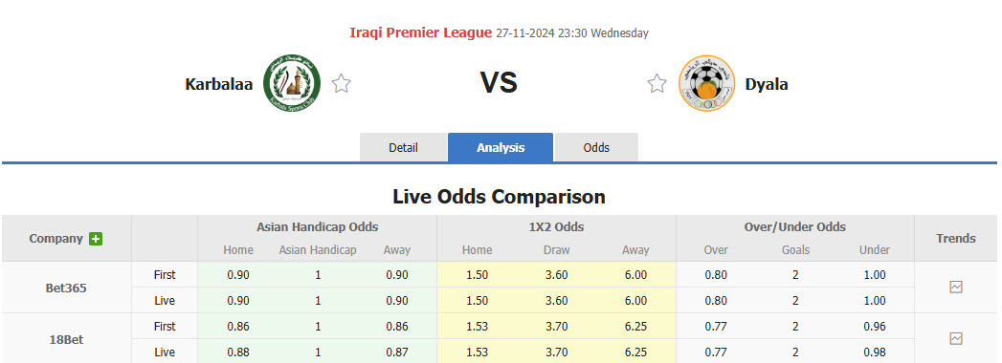
Task: Click the Karbalaa club logo
Action: (x=292, y=83)
